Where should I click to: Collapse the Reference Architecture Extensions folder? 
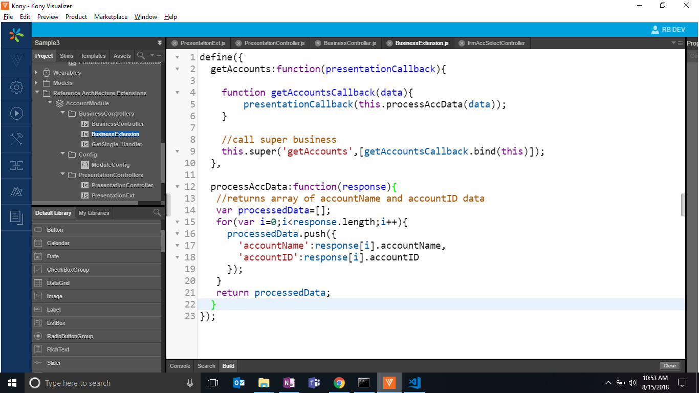(37, 93)
